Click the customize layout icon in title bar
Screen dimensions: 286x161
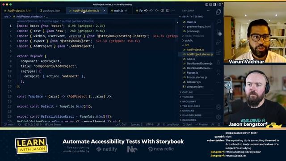tap(220, 4)
